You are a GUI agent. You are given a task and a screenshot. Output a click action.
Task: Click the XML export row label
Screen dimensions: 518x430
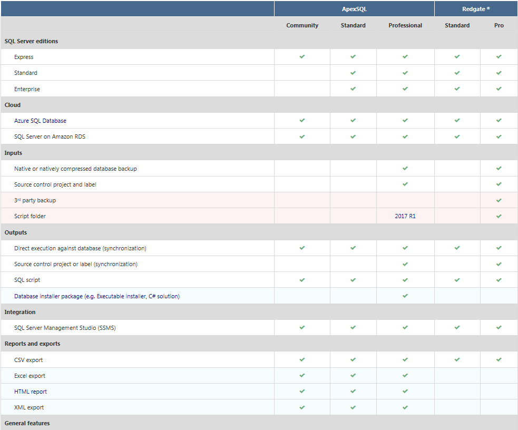[x=29, y=407]
